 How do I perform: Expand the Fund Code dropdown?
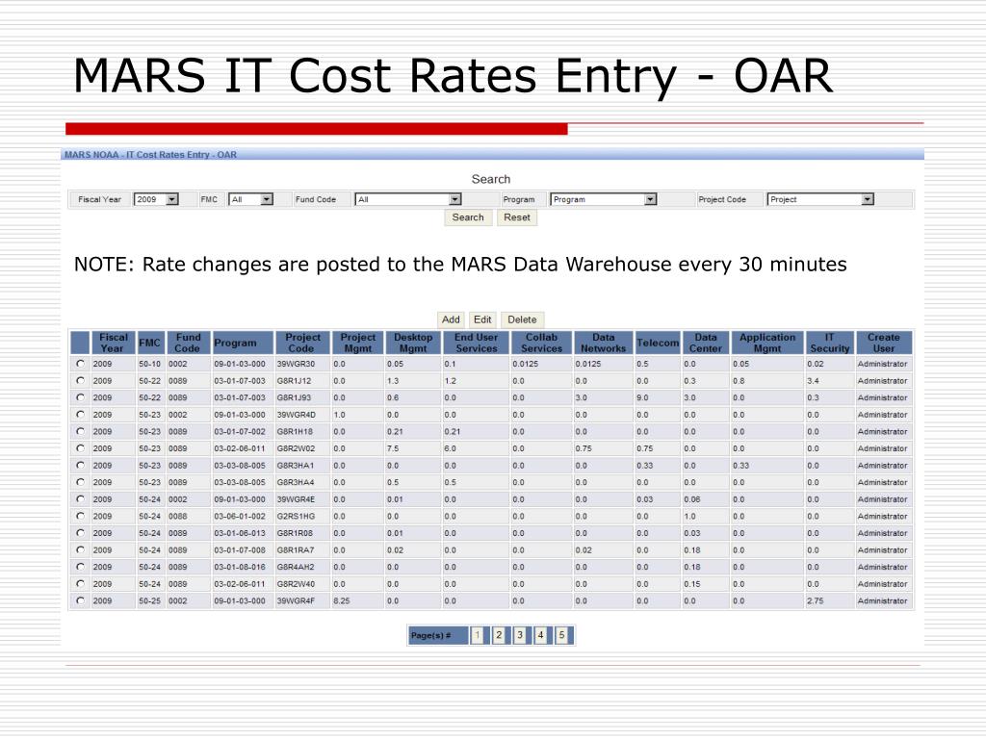point(408,199)
